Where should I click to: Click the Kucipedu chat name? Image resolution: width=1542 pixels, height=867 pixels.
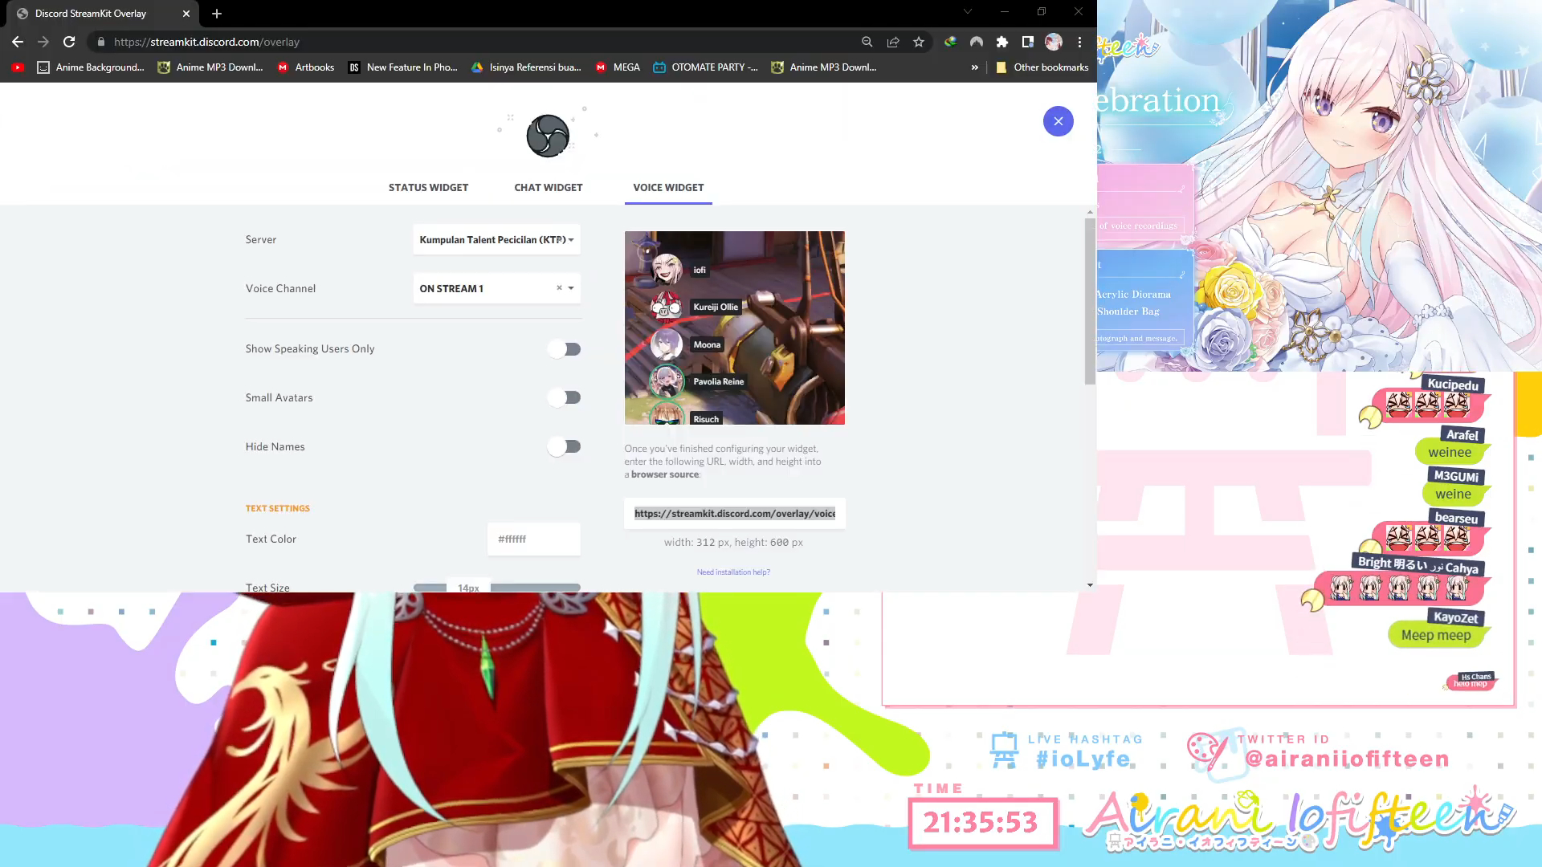pos(1453,385)
